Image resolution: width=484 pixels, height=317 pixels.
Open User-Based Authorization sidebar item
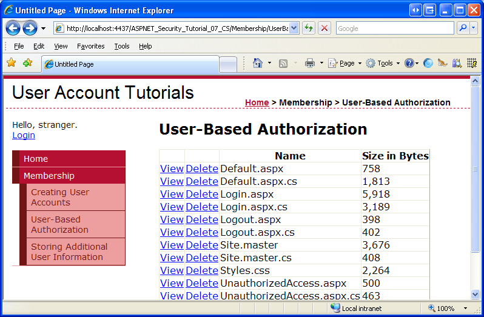tap(76, 224)
